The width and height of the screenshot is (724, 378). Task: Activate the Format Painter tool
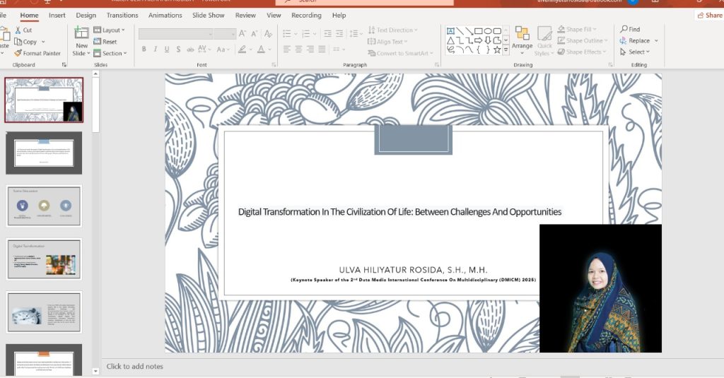tap(37, 53)
